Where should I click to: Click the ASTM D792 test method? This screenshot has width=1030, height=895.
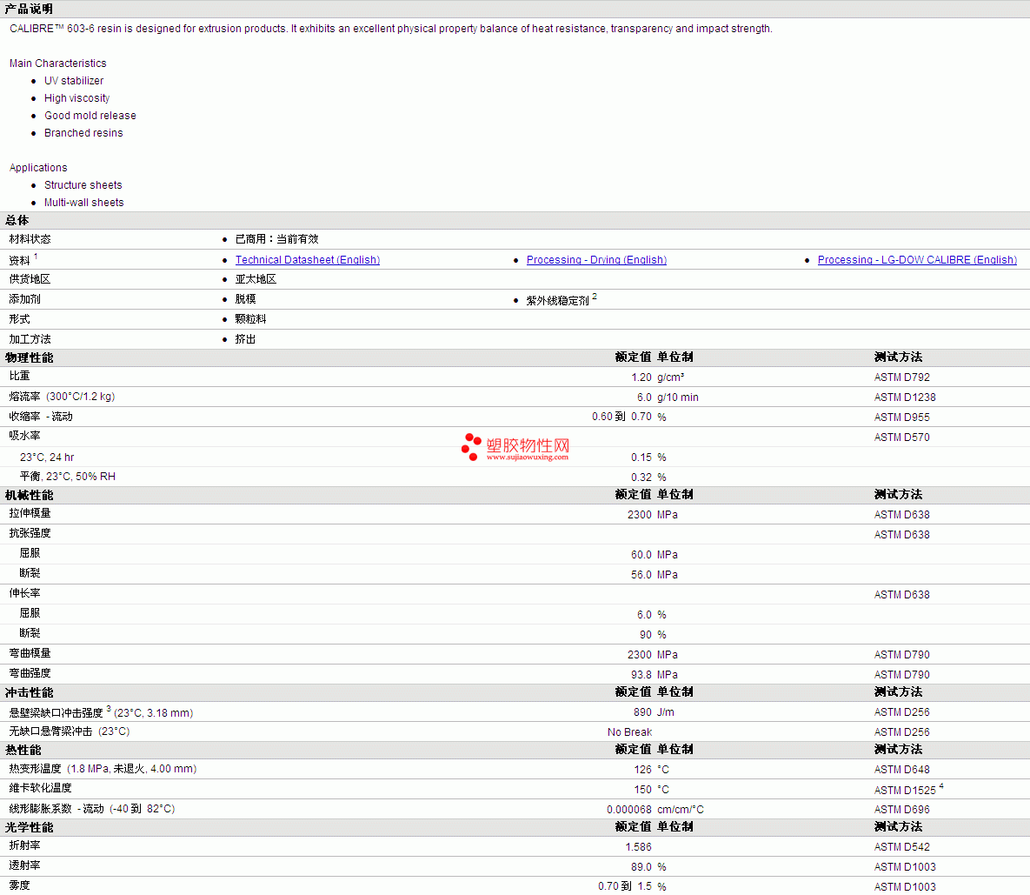point(902,377)
